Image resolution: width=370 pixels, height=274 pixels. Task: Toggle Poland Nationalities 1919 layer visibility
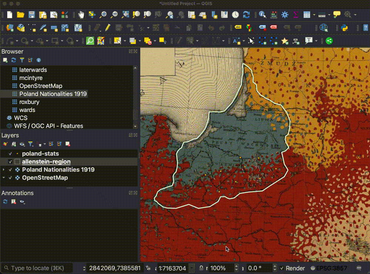point(10,170)
